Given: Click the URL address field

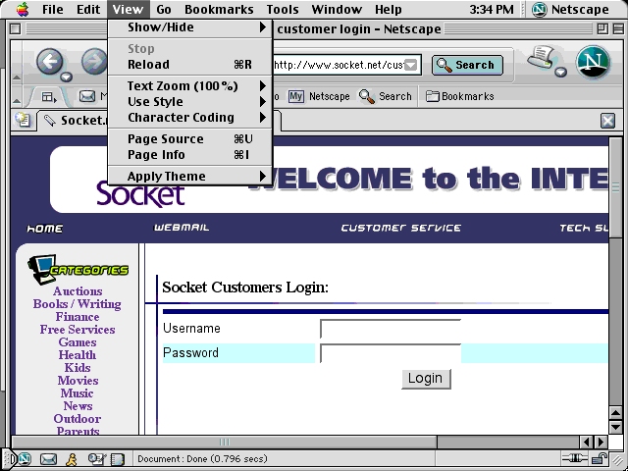Looking at the screenshot, I should tap(339, 65).
